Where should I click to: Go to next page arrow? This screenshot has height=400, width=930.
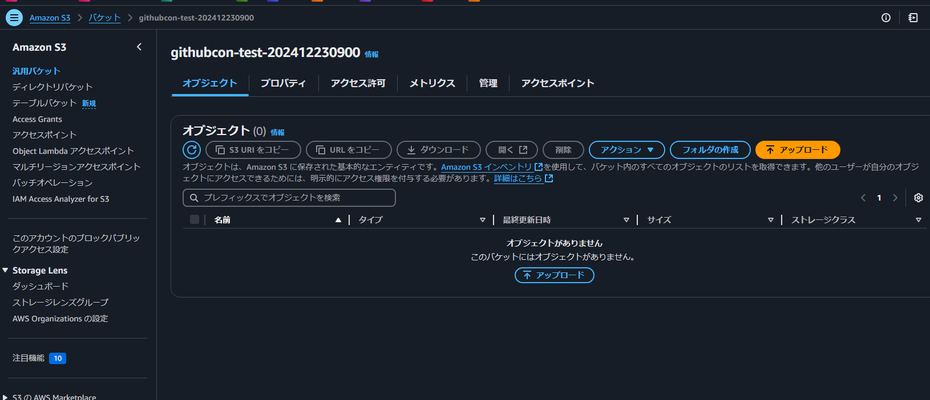click(x=895, y=198)
